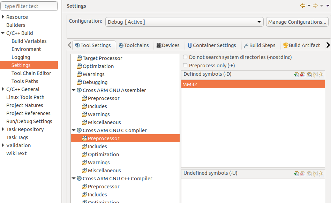Screen dimensions: 331x203
Task: Add a new defined symbol (-D)
Action: [296, 75]
